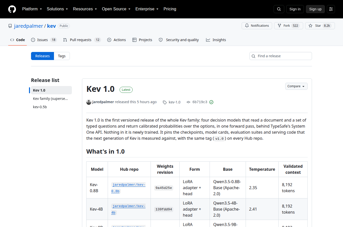Switch to the Tags view
The image size is (343, 227).
[x=62, y=56]
